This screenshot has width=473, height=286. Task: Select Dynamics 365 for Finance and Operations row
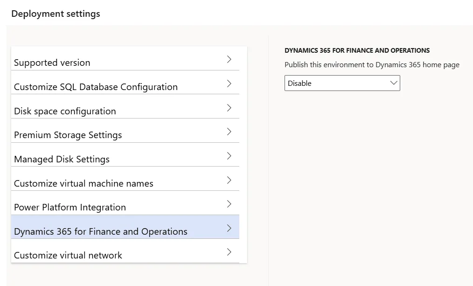[x=125, y=227]
